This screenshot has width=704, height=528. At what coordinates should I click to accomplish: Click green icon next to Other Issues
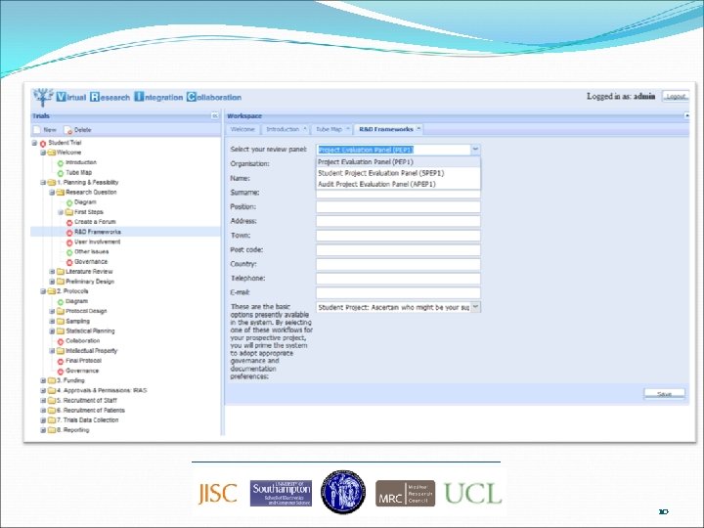(x=69, y=252)
